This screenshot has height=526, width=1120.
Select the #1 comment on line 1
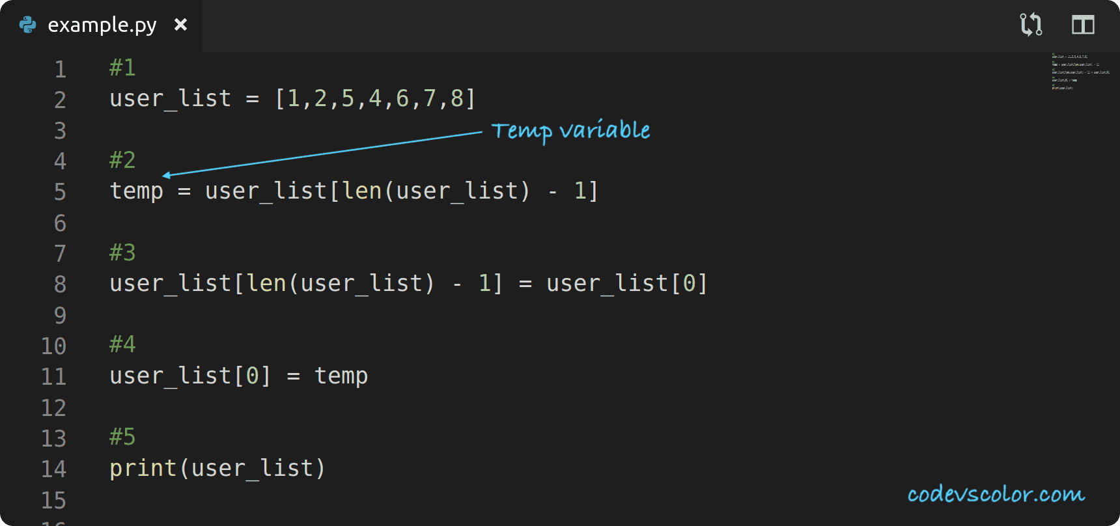tap(122, 67)
